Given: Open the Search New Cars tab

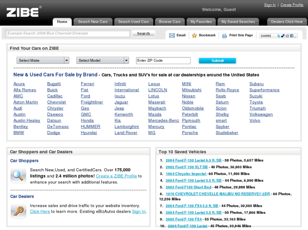Looking at the screenshot, I should tap(93, 22).
